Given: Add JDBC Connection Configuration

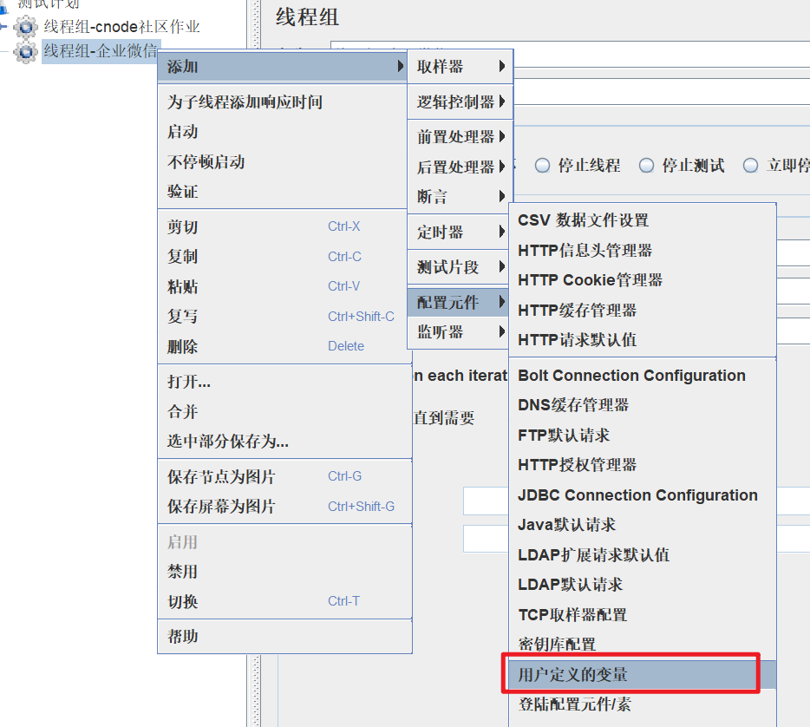Looking at the screenshot, I should coord(643,495).
